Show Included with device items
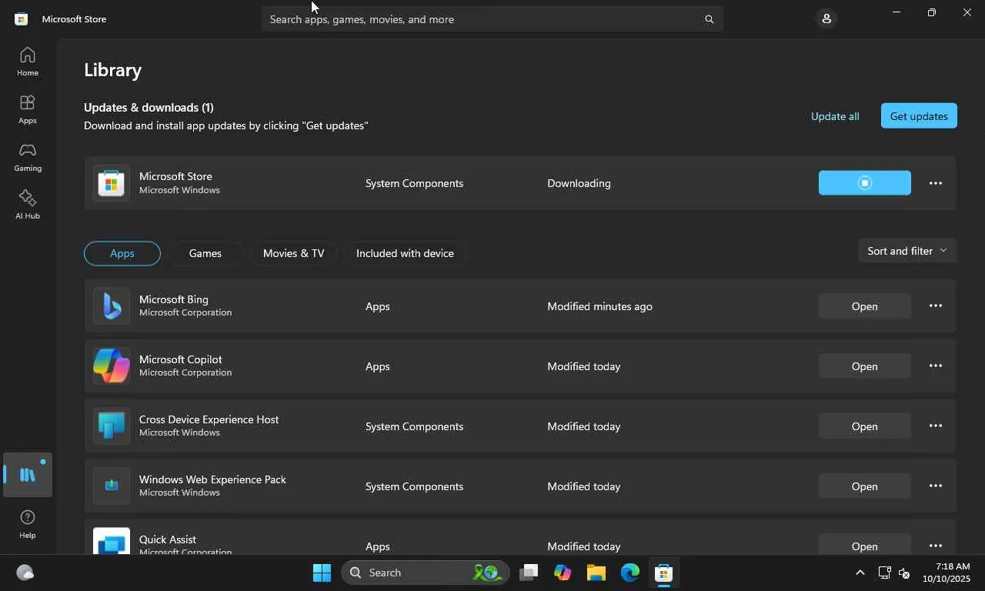The image size is (985, 591). coord(405,253)
